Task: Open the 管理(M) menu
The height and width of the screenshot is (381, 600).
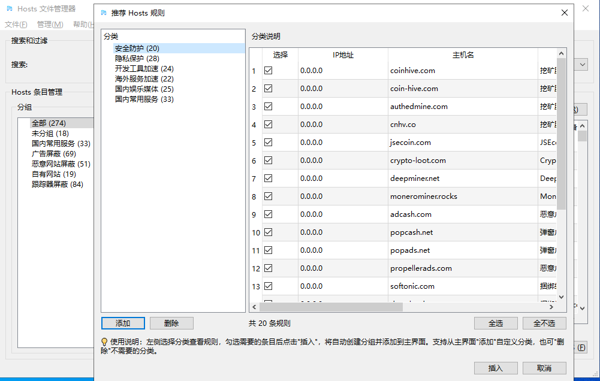Action: pyautogui.click(x=50, y=25)
